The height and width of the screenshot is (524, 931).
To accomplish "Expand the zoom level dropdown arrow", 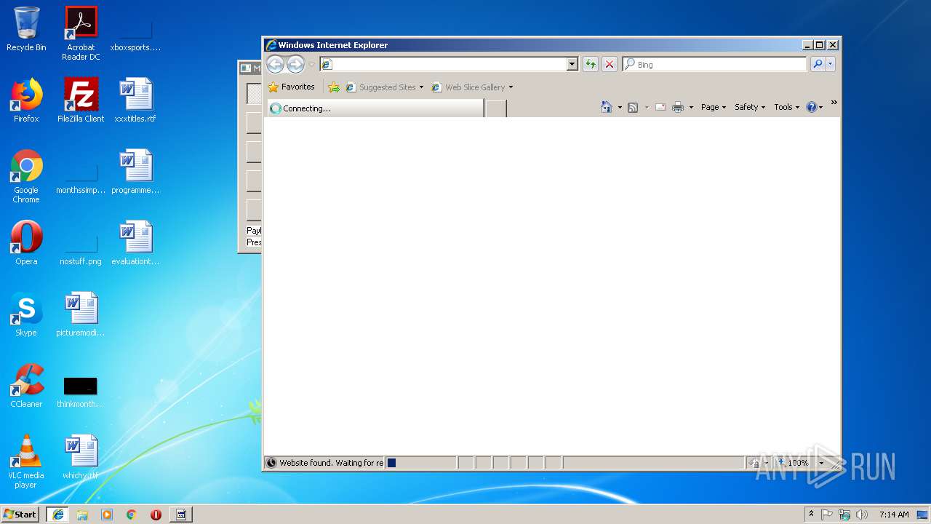I will coord(821,463).
